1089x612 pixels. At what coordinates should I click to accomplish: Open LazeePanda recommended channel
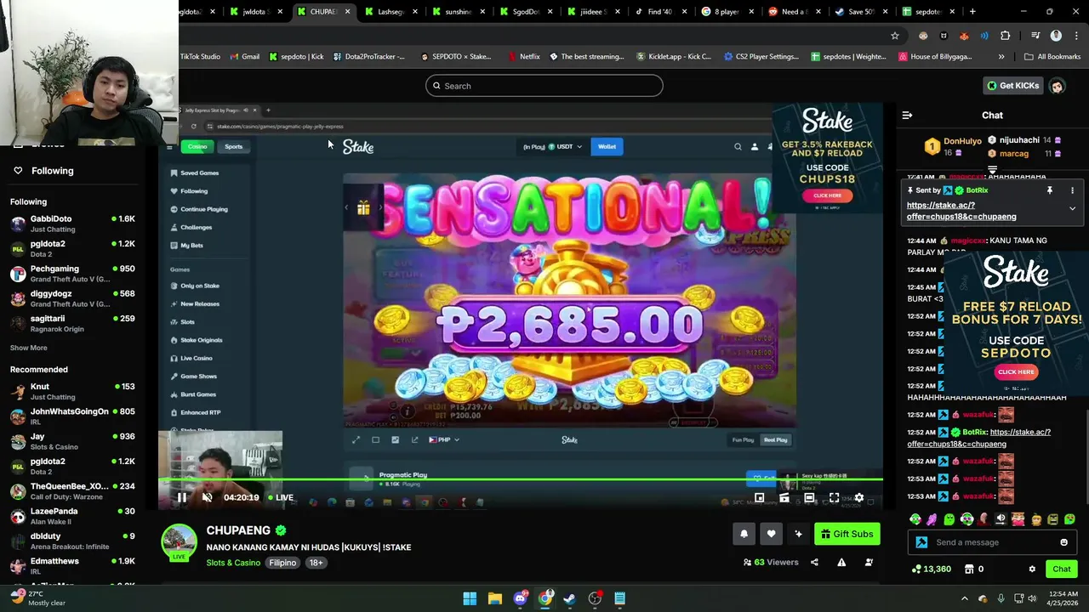pyautogui.click(x=72, y=516)
